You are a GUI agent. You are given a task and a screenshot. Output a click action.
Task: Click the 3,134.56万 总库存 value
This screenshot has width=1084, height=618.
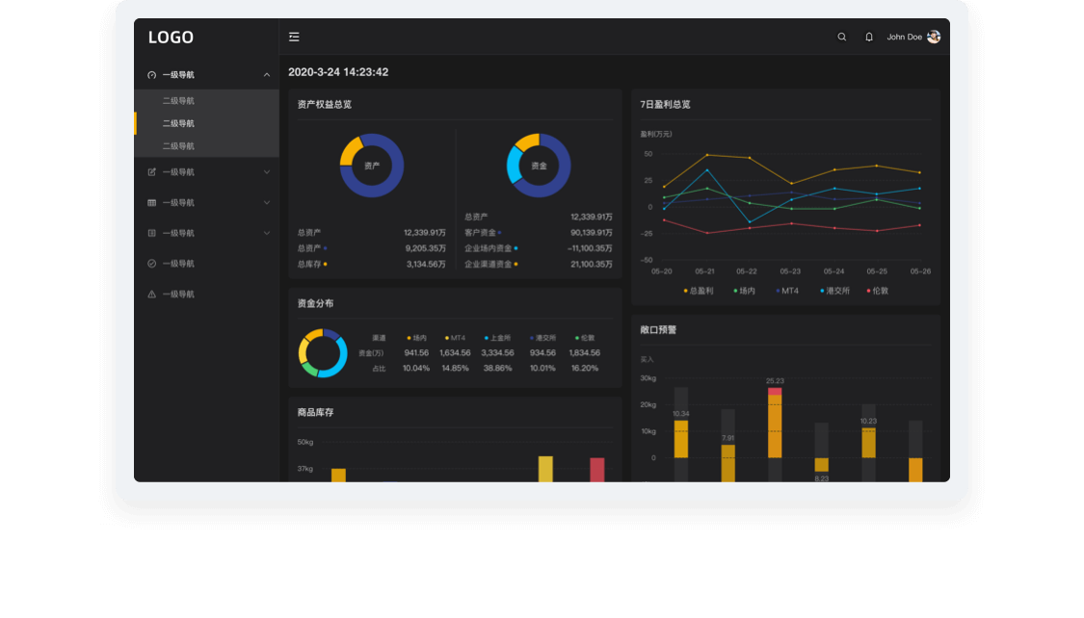pyautogui.click(x=426, y=264)
